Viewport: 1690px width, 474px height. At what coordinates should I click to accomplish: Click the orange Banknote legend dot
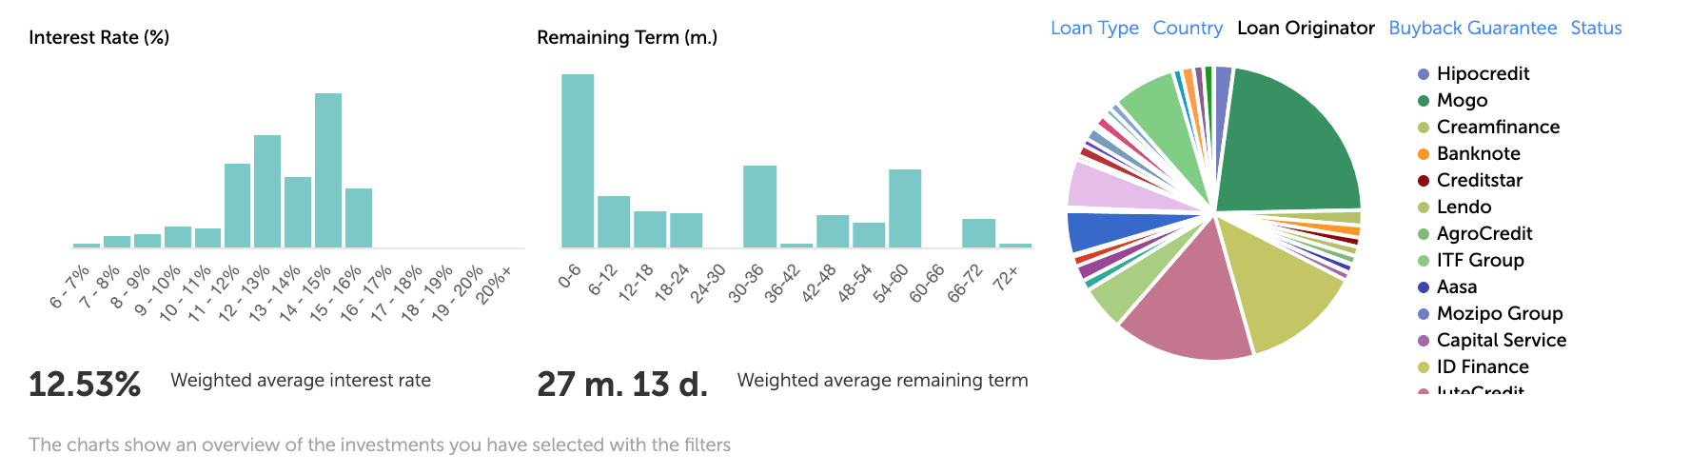click(x=1424, y=154)
